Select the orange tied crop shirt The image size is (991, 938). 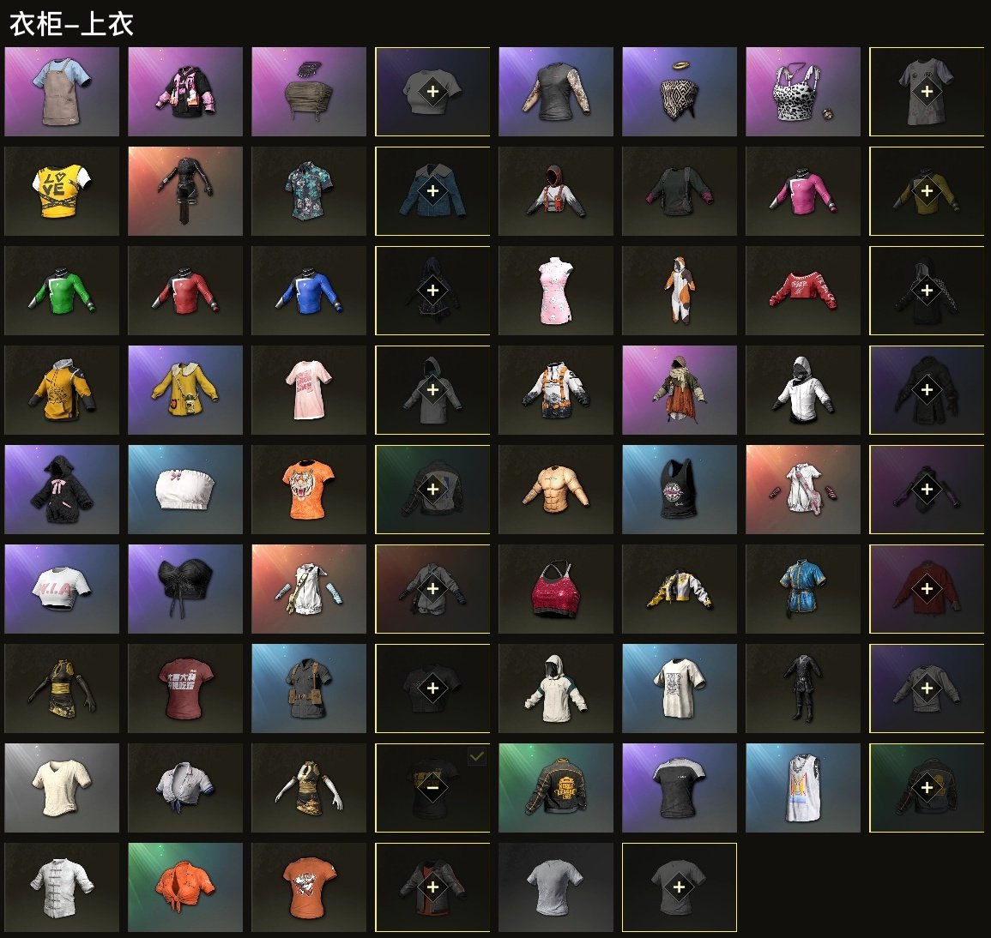(185, 887)
